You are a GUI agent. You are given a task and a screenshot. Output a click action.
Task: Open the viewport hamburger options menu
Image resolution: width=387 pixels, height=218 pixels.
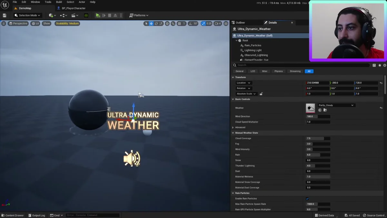pyautogui.click(x=4, y=23)
